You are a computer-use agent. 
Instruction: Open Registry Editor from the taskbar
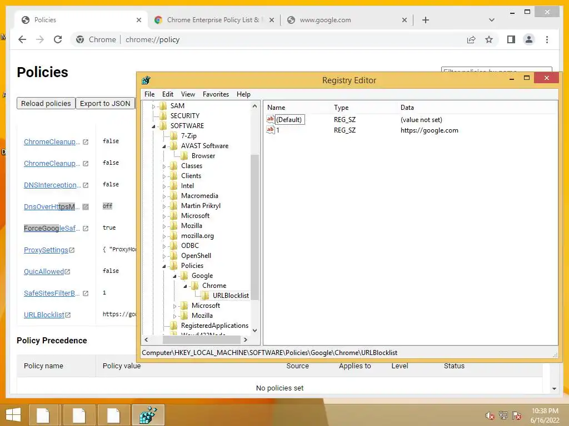pos(148,415)
